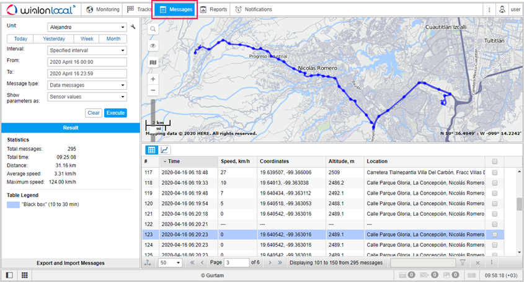The image size is (524, 282).
Task: Open the map layers icon
Action: 153,62
